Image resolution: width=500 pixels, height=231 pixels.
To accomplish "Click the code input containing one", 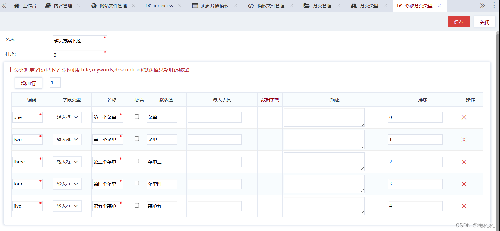I will click(x=27, y=117).
